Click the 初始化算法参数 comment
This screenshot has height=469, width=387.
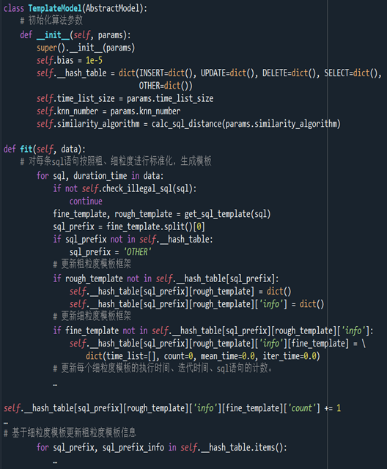coord(56,21)
